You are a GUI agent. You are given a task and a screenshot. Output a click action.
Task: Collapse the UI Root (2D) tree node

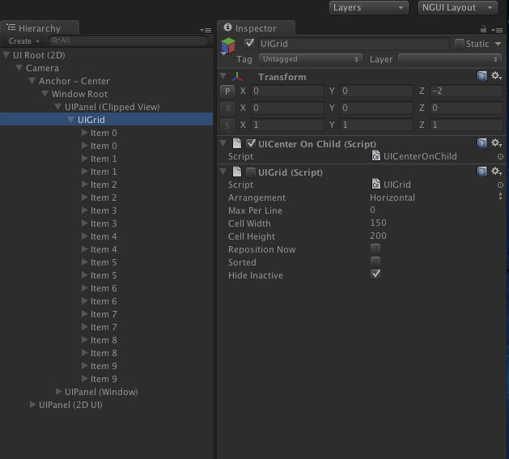pos(6,55)
